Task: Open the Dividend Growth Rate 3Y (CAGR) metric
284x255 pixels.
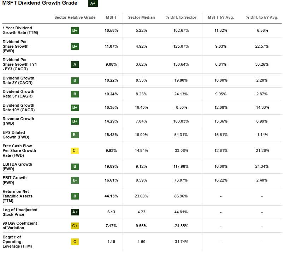Action: tap(18, 81)
